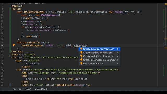This screenshot has height=94, width=167.
Task: Click xhr.send(body) statement on line 17
Action: tap(30, 36)
